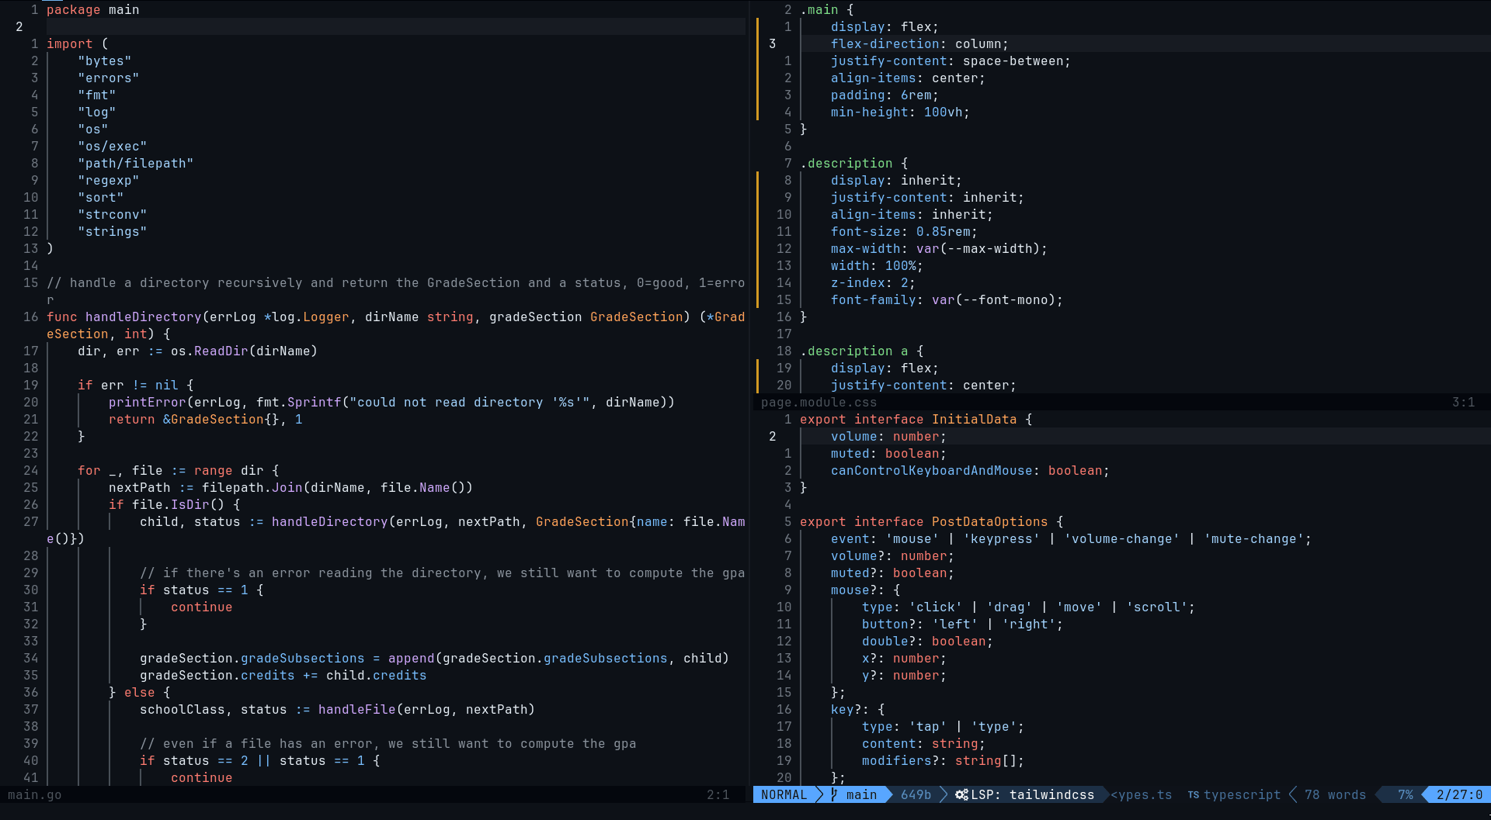Click the '2/27:0' cursor position segment
Screen dimensions: 1491x820
tap(1459, 794)
